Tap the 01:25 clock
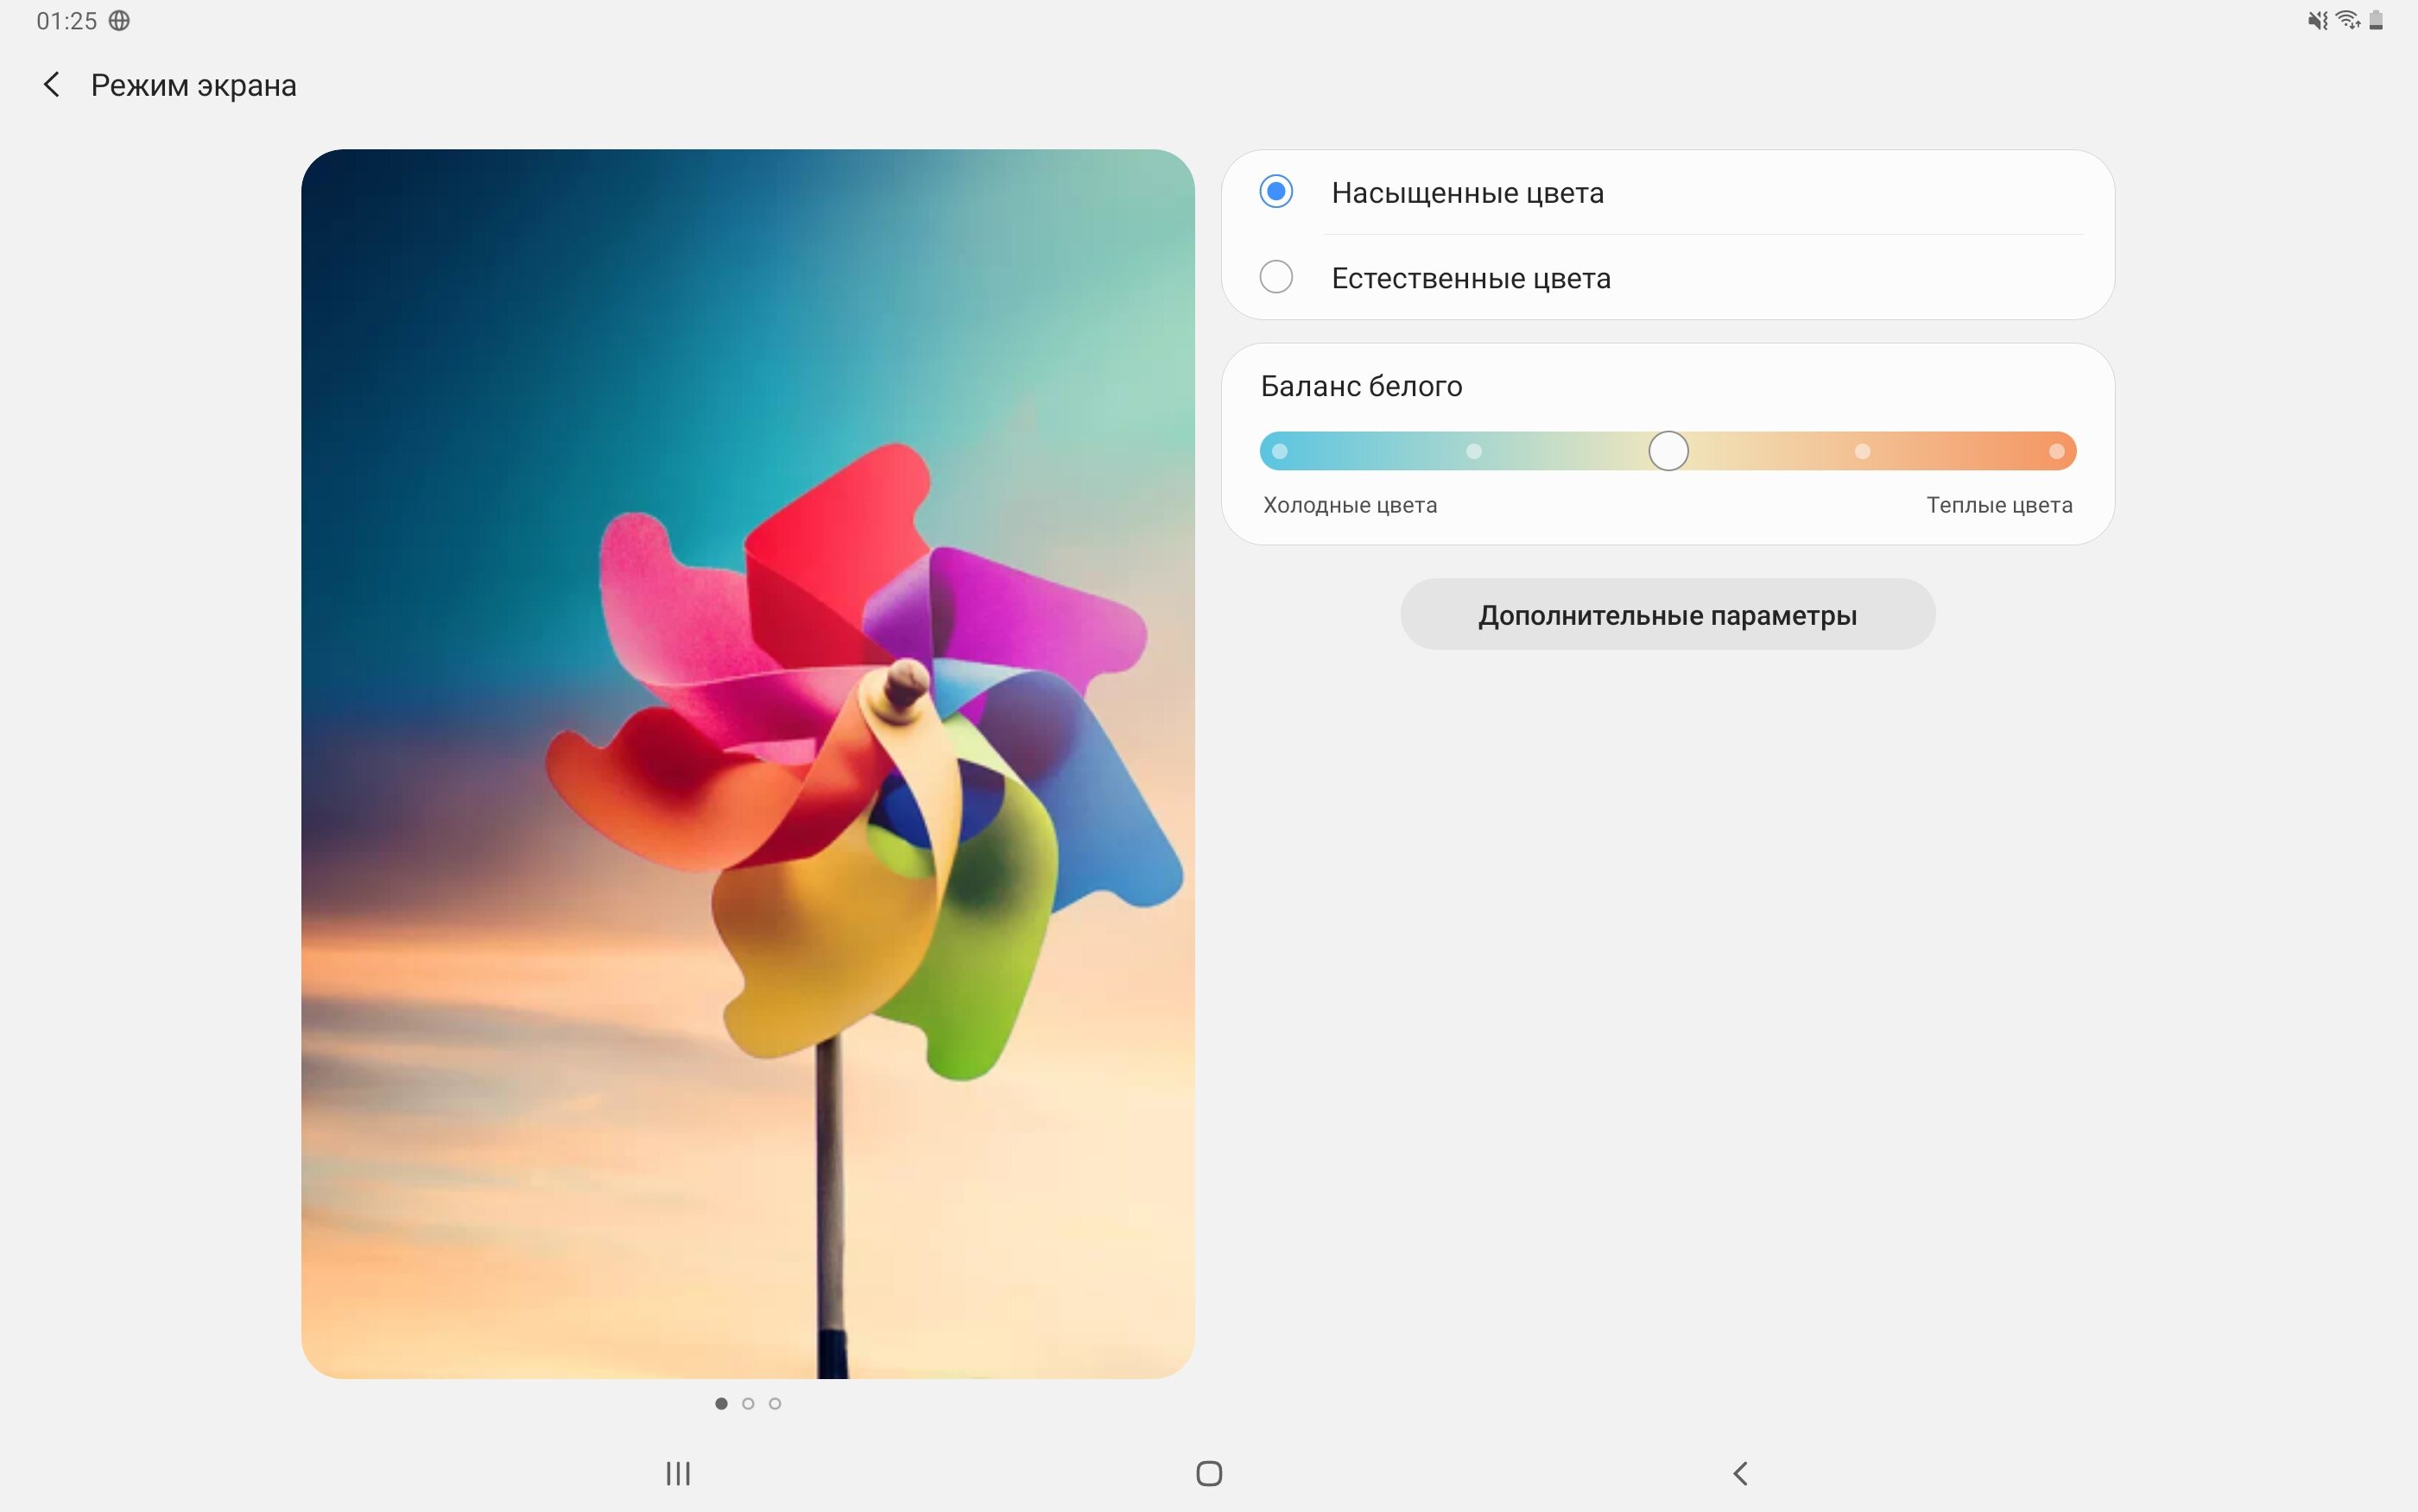Viewport: 2418px width, 1512px height. pyautogui.click(x=67, y=20)
